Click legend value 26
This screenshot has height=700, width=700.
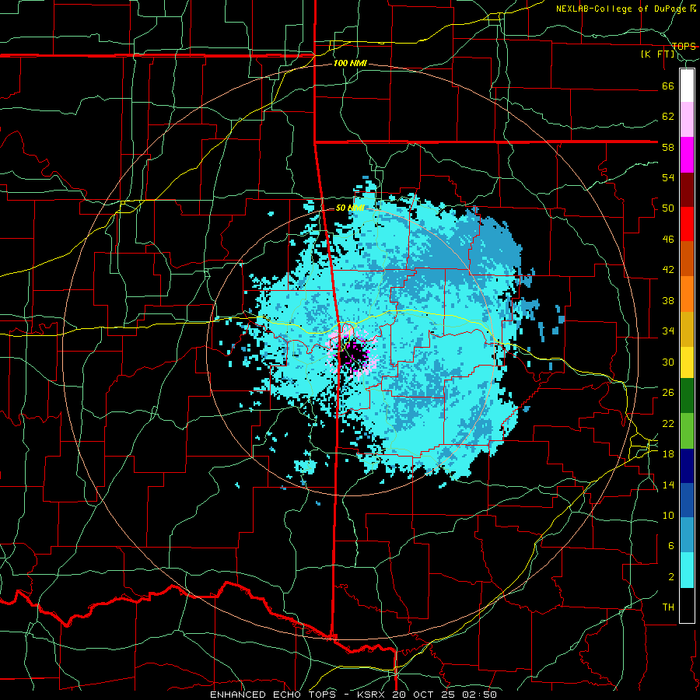tap(668, 393)
